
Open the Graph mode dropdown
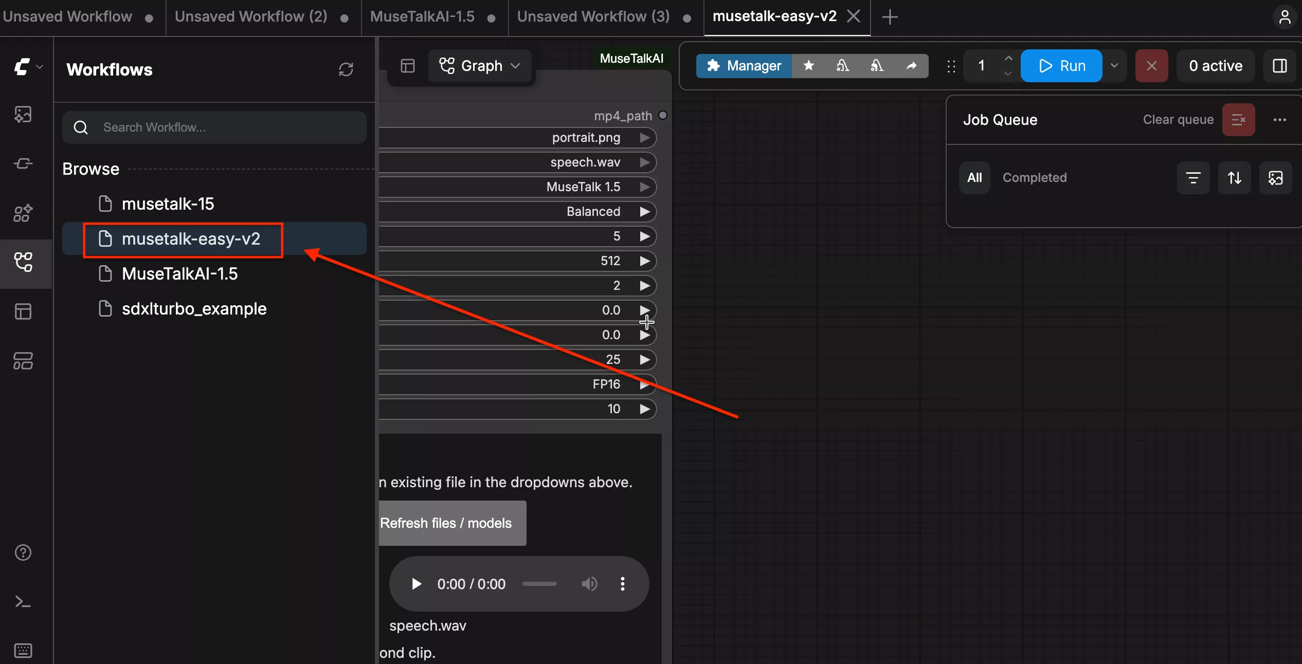[480, 66]
